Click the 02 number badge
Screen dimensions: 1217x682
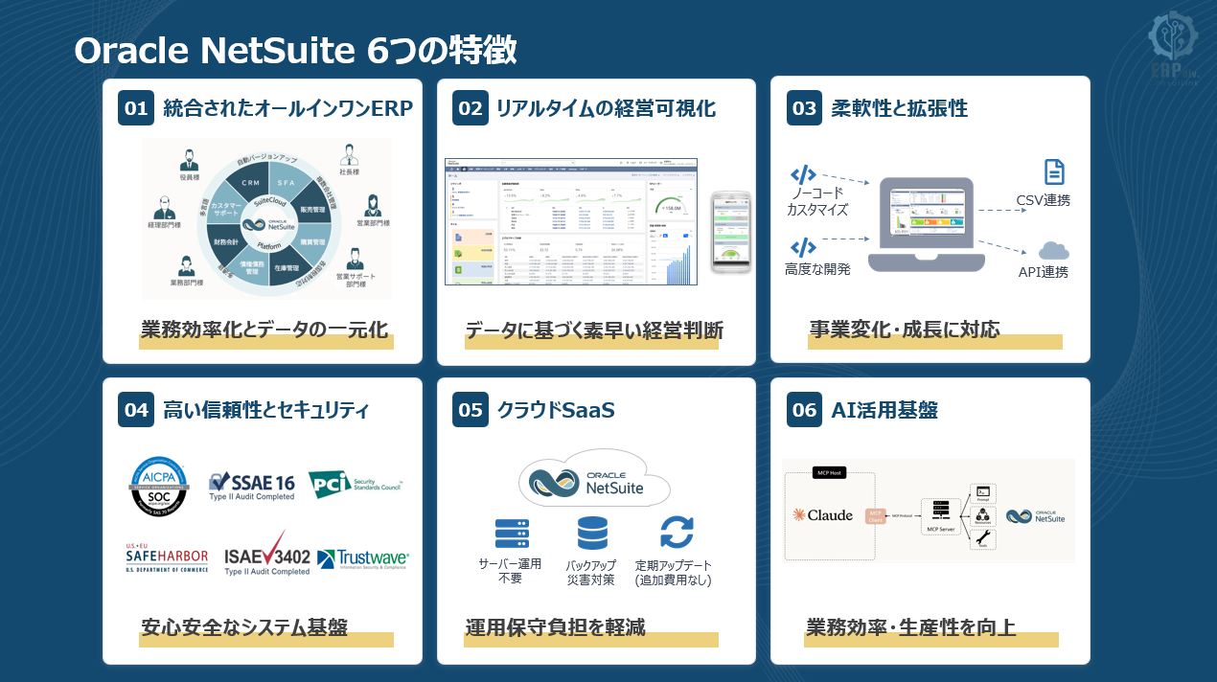[x=471, y=108]
